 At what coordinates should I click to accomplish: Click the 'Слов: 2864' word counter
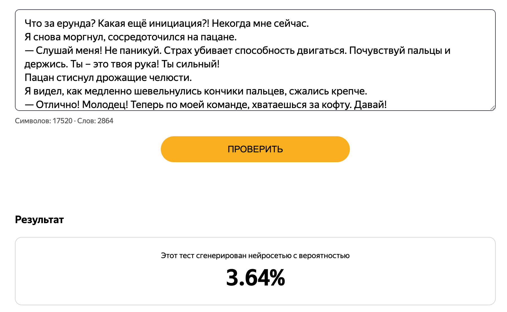tap(95, 121)
